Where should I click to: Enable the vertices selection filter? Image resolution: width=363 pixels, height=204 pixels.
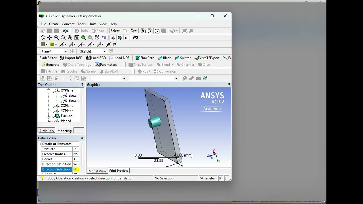click(x=143, y=31)
